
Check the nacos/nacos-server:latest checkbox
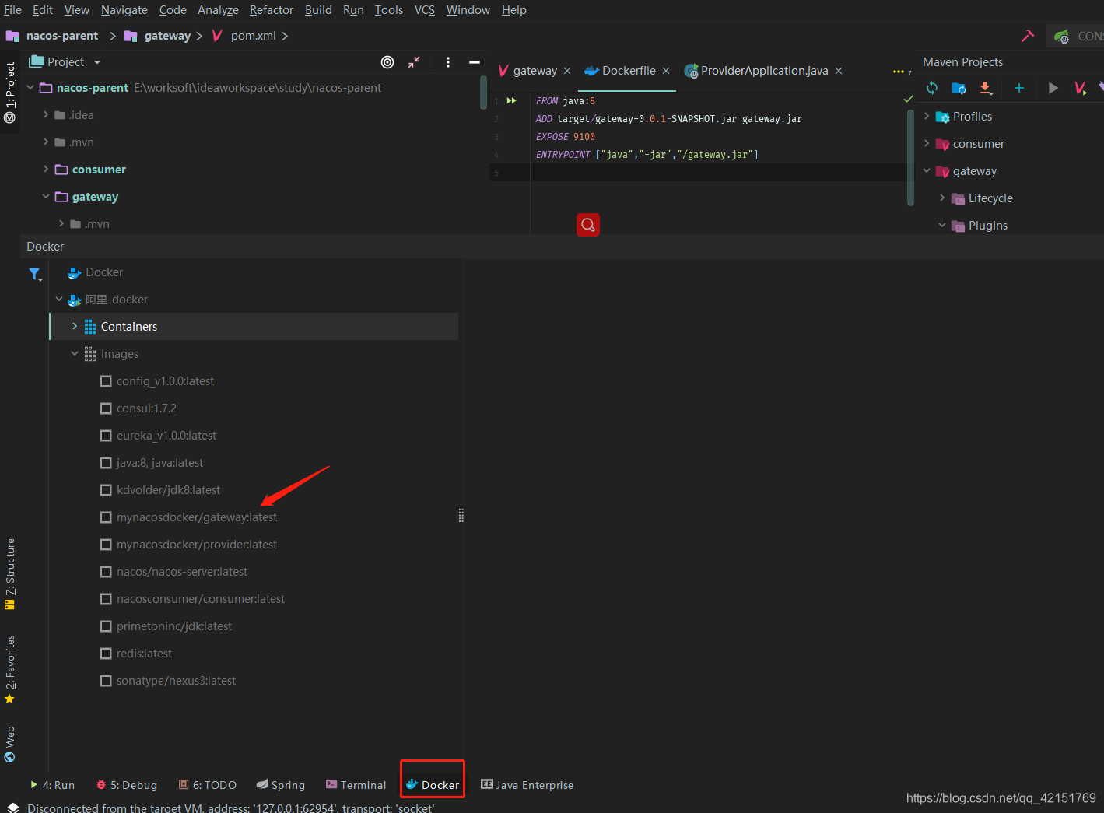106,572
